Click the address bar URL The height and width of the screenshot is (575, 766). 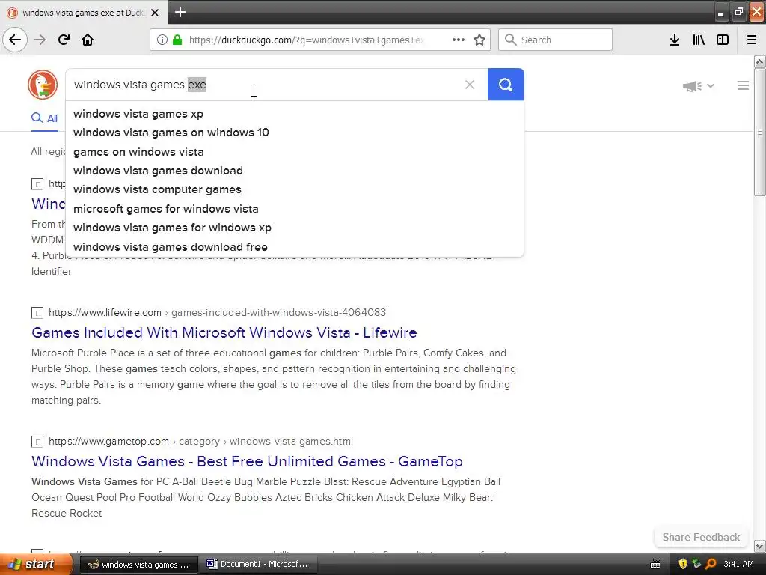click(x=306, y=40)
